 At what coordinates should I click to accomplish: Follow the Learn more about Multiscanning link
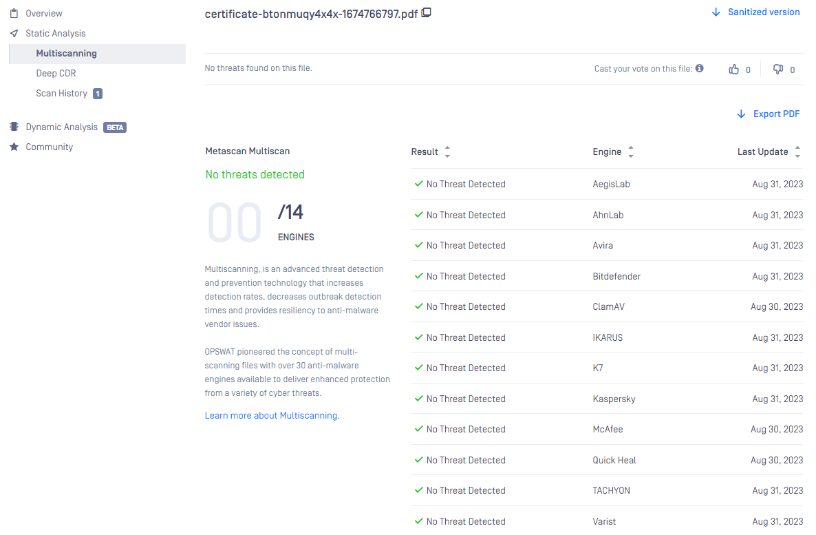(272, 415)
